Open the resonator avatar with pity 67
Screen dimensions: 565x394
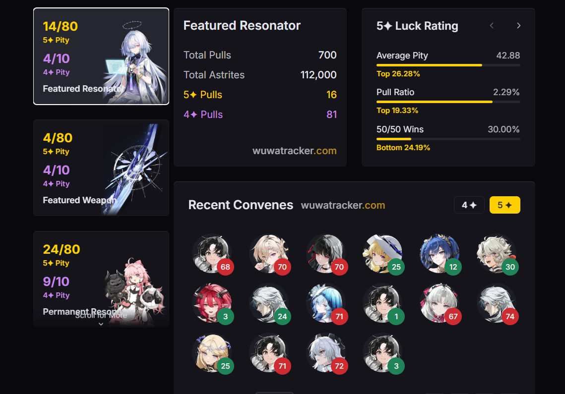pyautogui.click(x=439, y=303)
